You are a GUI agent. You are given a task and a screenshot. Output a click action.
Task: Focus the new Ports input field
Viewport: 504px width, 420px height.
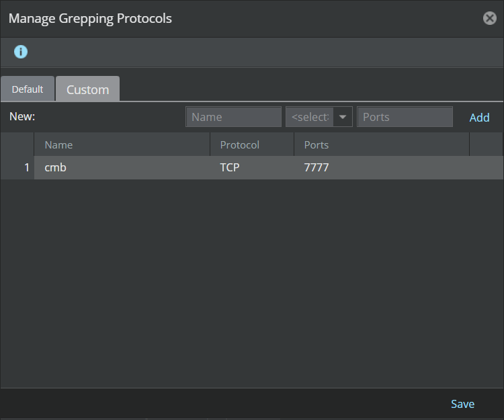[x=405, y=117]
